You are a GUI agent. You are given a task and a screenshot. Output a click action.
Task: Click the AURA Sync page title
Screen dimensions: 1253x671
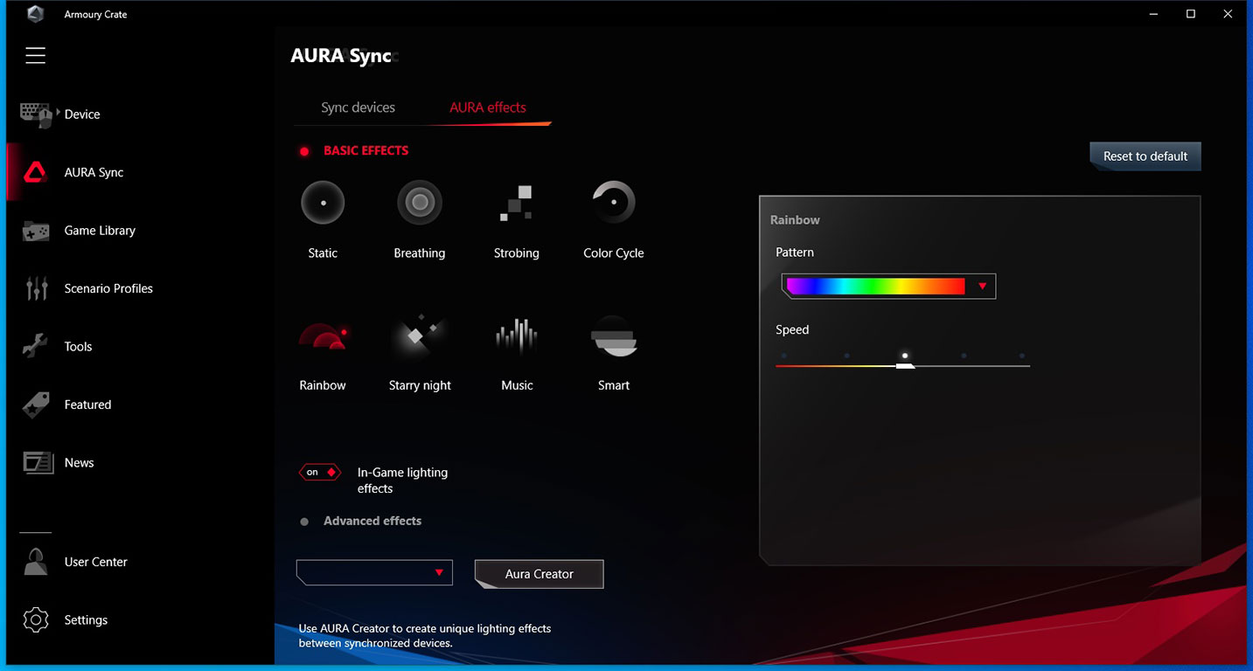click(x=341, y=56)
